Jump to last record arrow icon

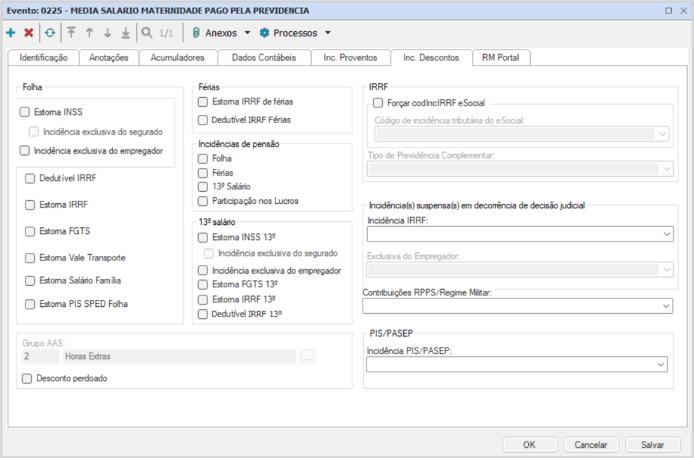(126, 33)
